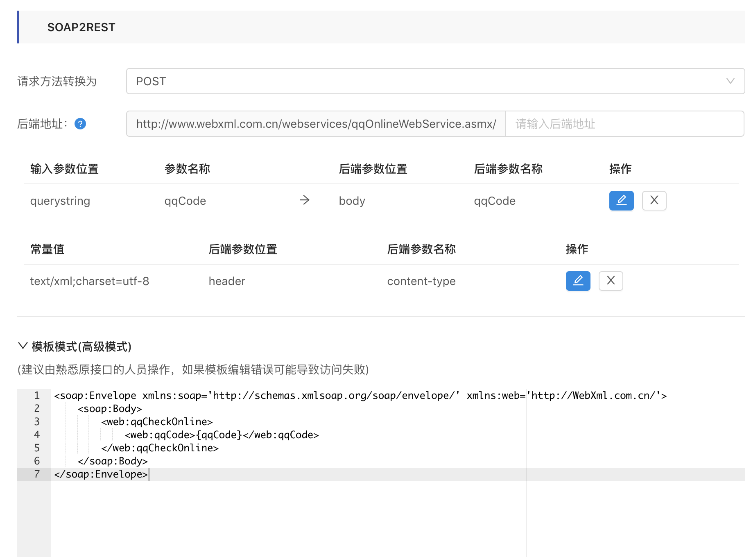The width and height of the screenshot is (751, 557).
Task: Collapse the 模板模式(高级模式) section
Action: (23, 346)
